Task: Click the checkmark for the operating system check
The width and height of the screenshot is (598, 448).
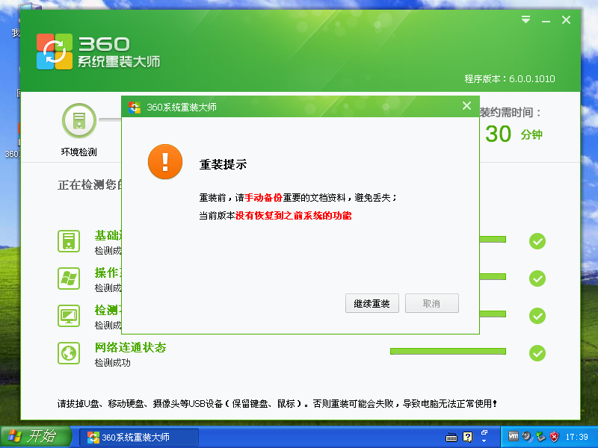Action: tap(537, 279)
